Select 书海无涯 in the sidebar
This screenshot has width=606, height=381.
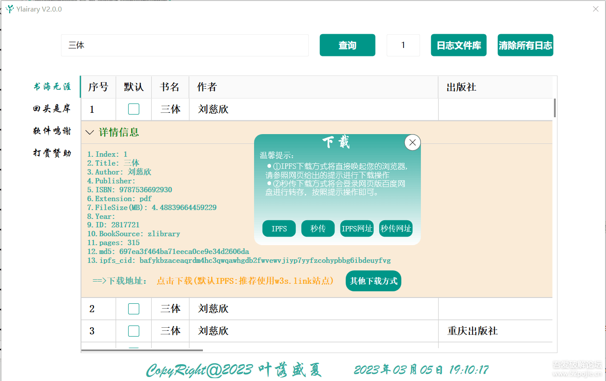[53, 87]
